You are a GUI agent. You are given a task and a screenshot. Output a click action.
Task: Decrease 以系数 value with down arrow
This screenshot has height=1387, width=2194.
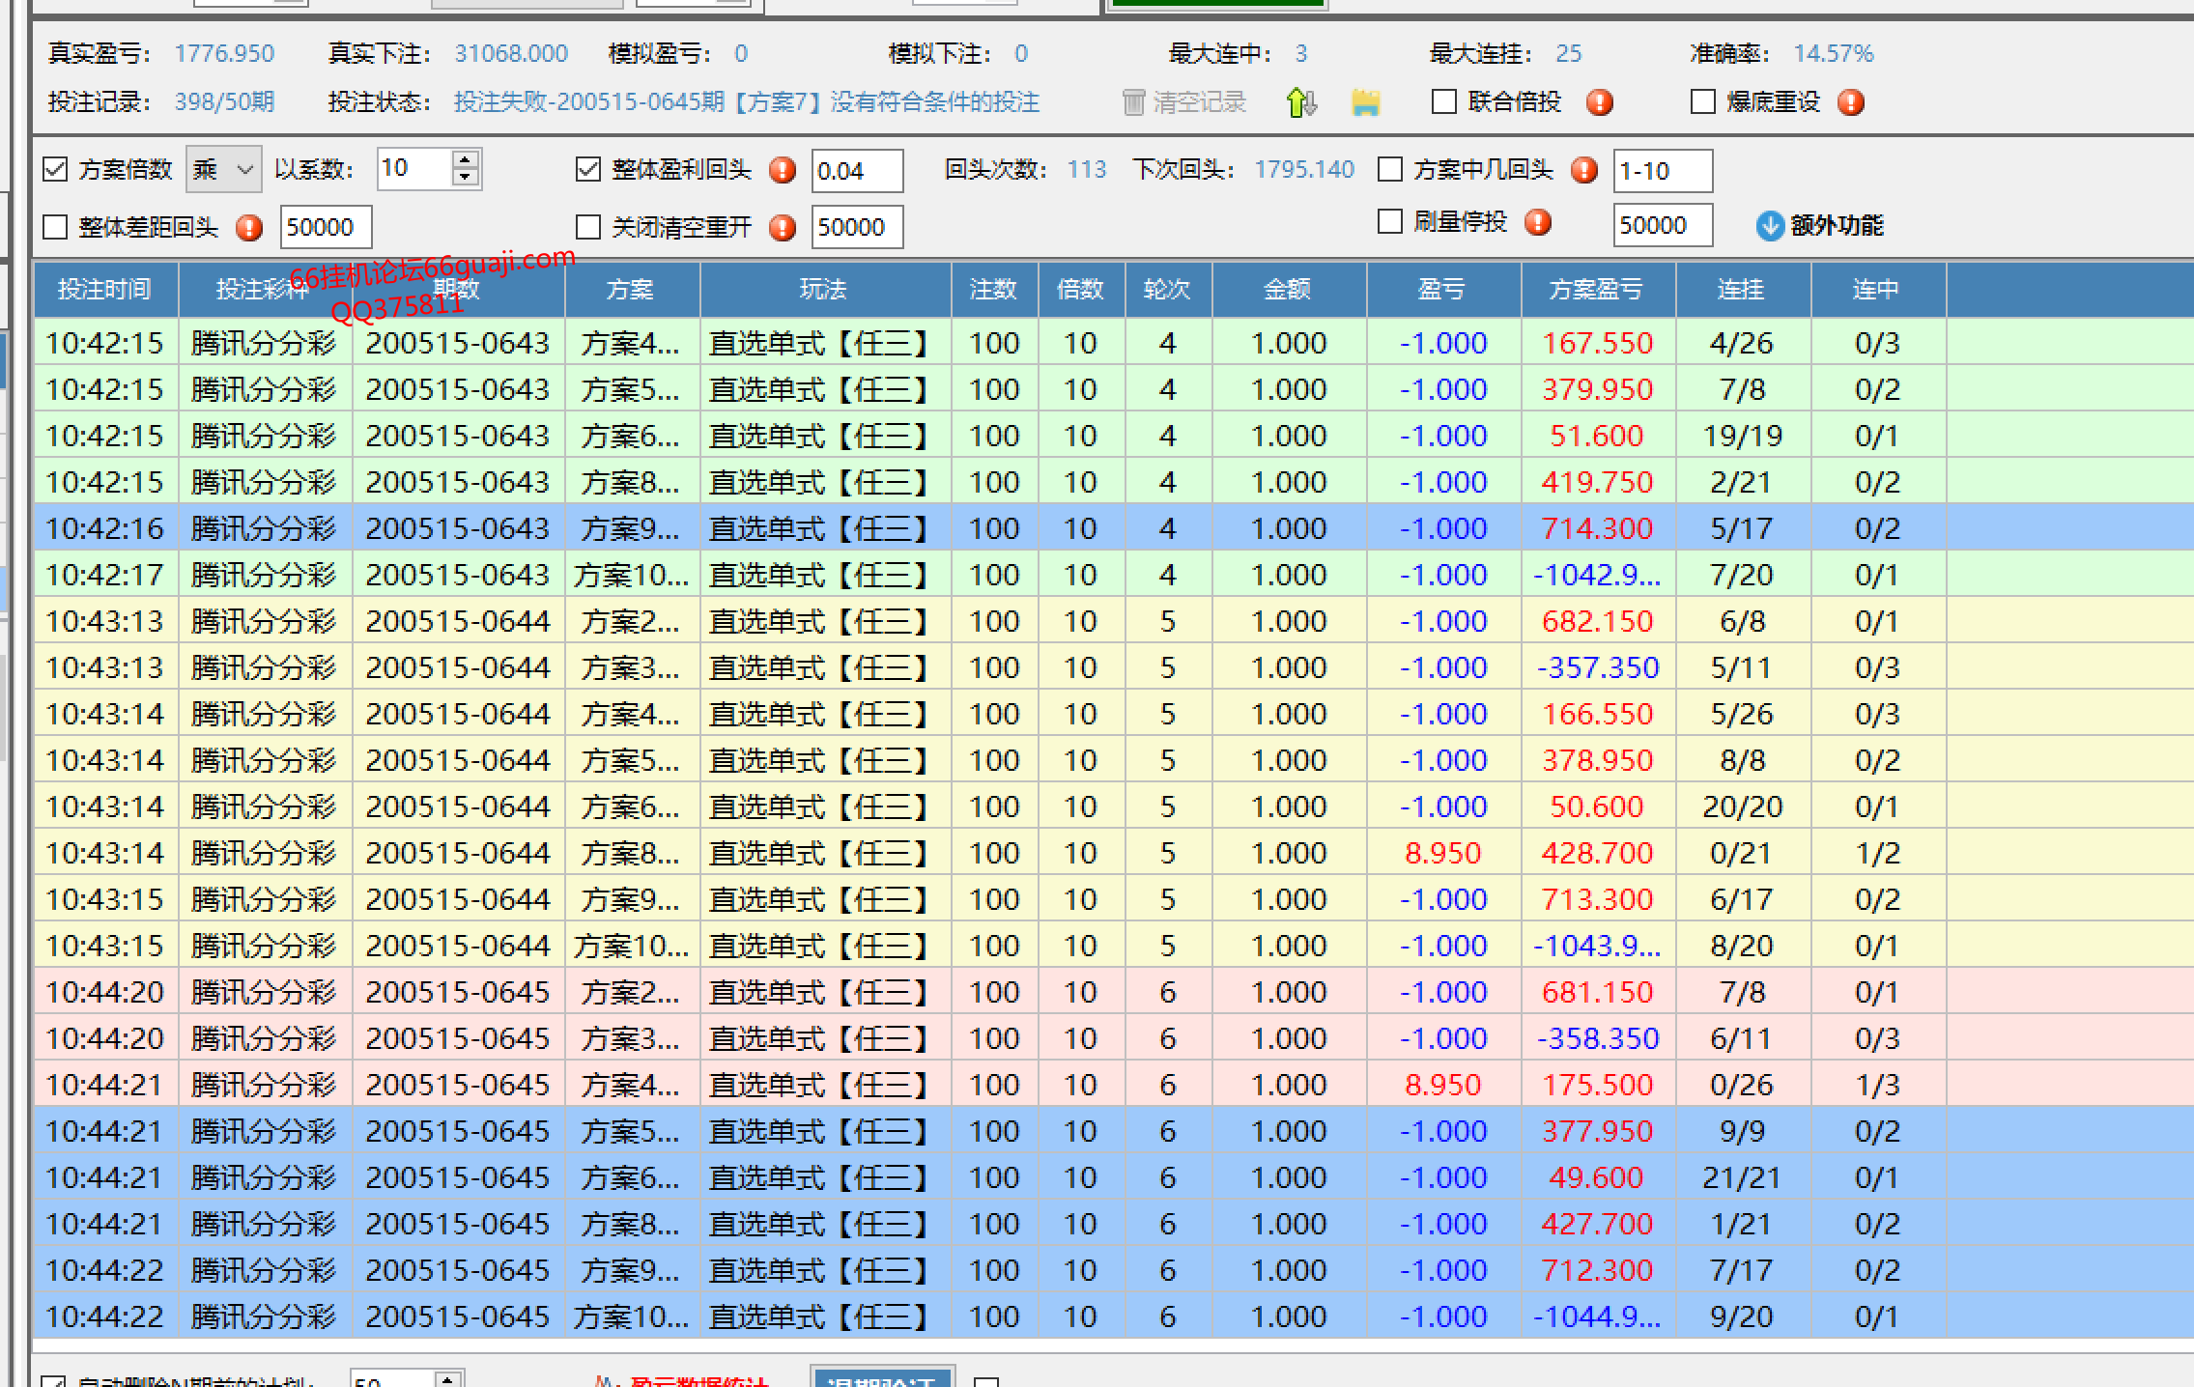click(x=466, y=178)
